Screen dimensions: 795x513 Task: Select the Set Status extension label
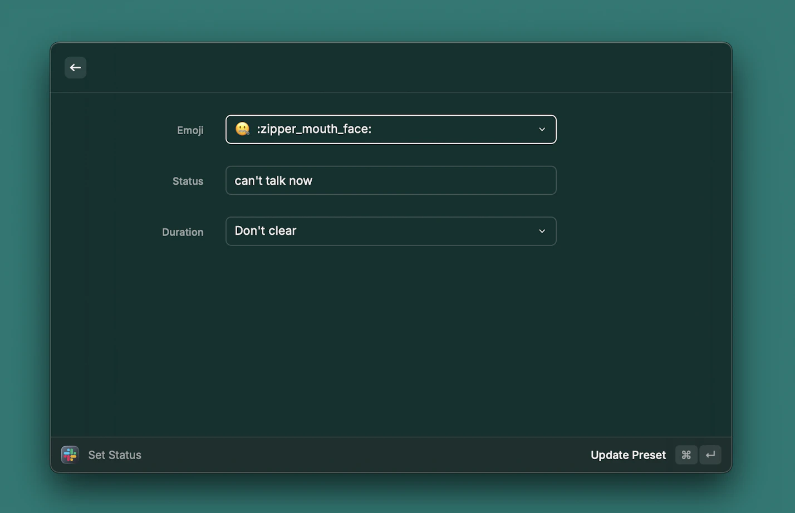115,455
